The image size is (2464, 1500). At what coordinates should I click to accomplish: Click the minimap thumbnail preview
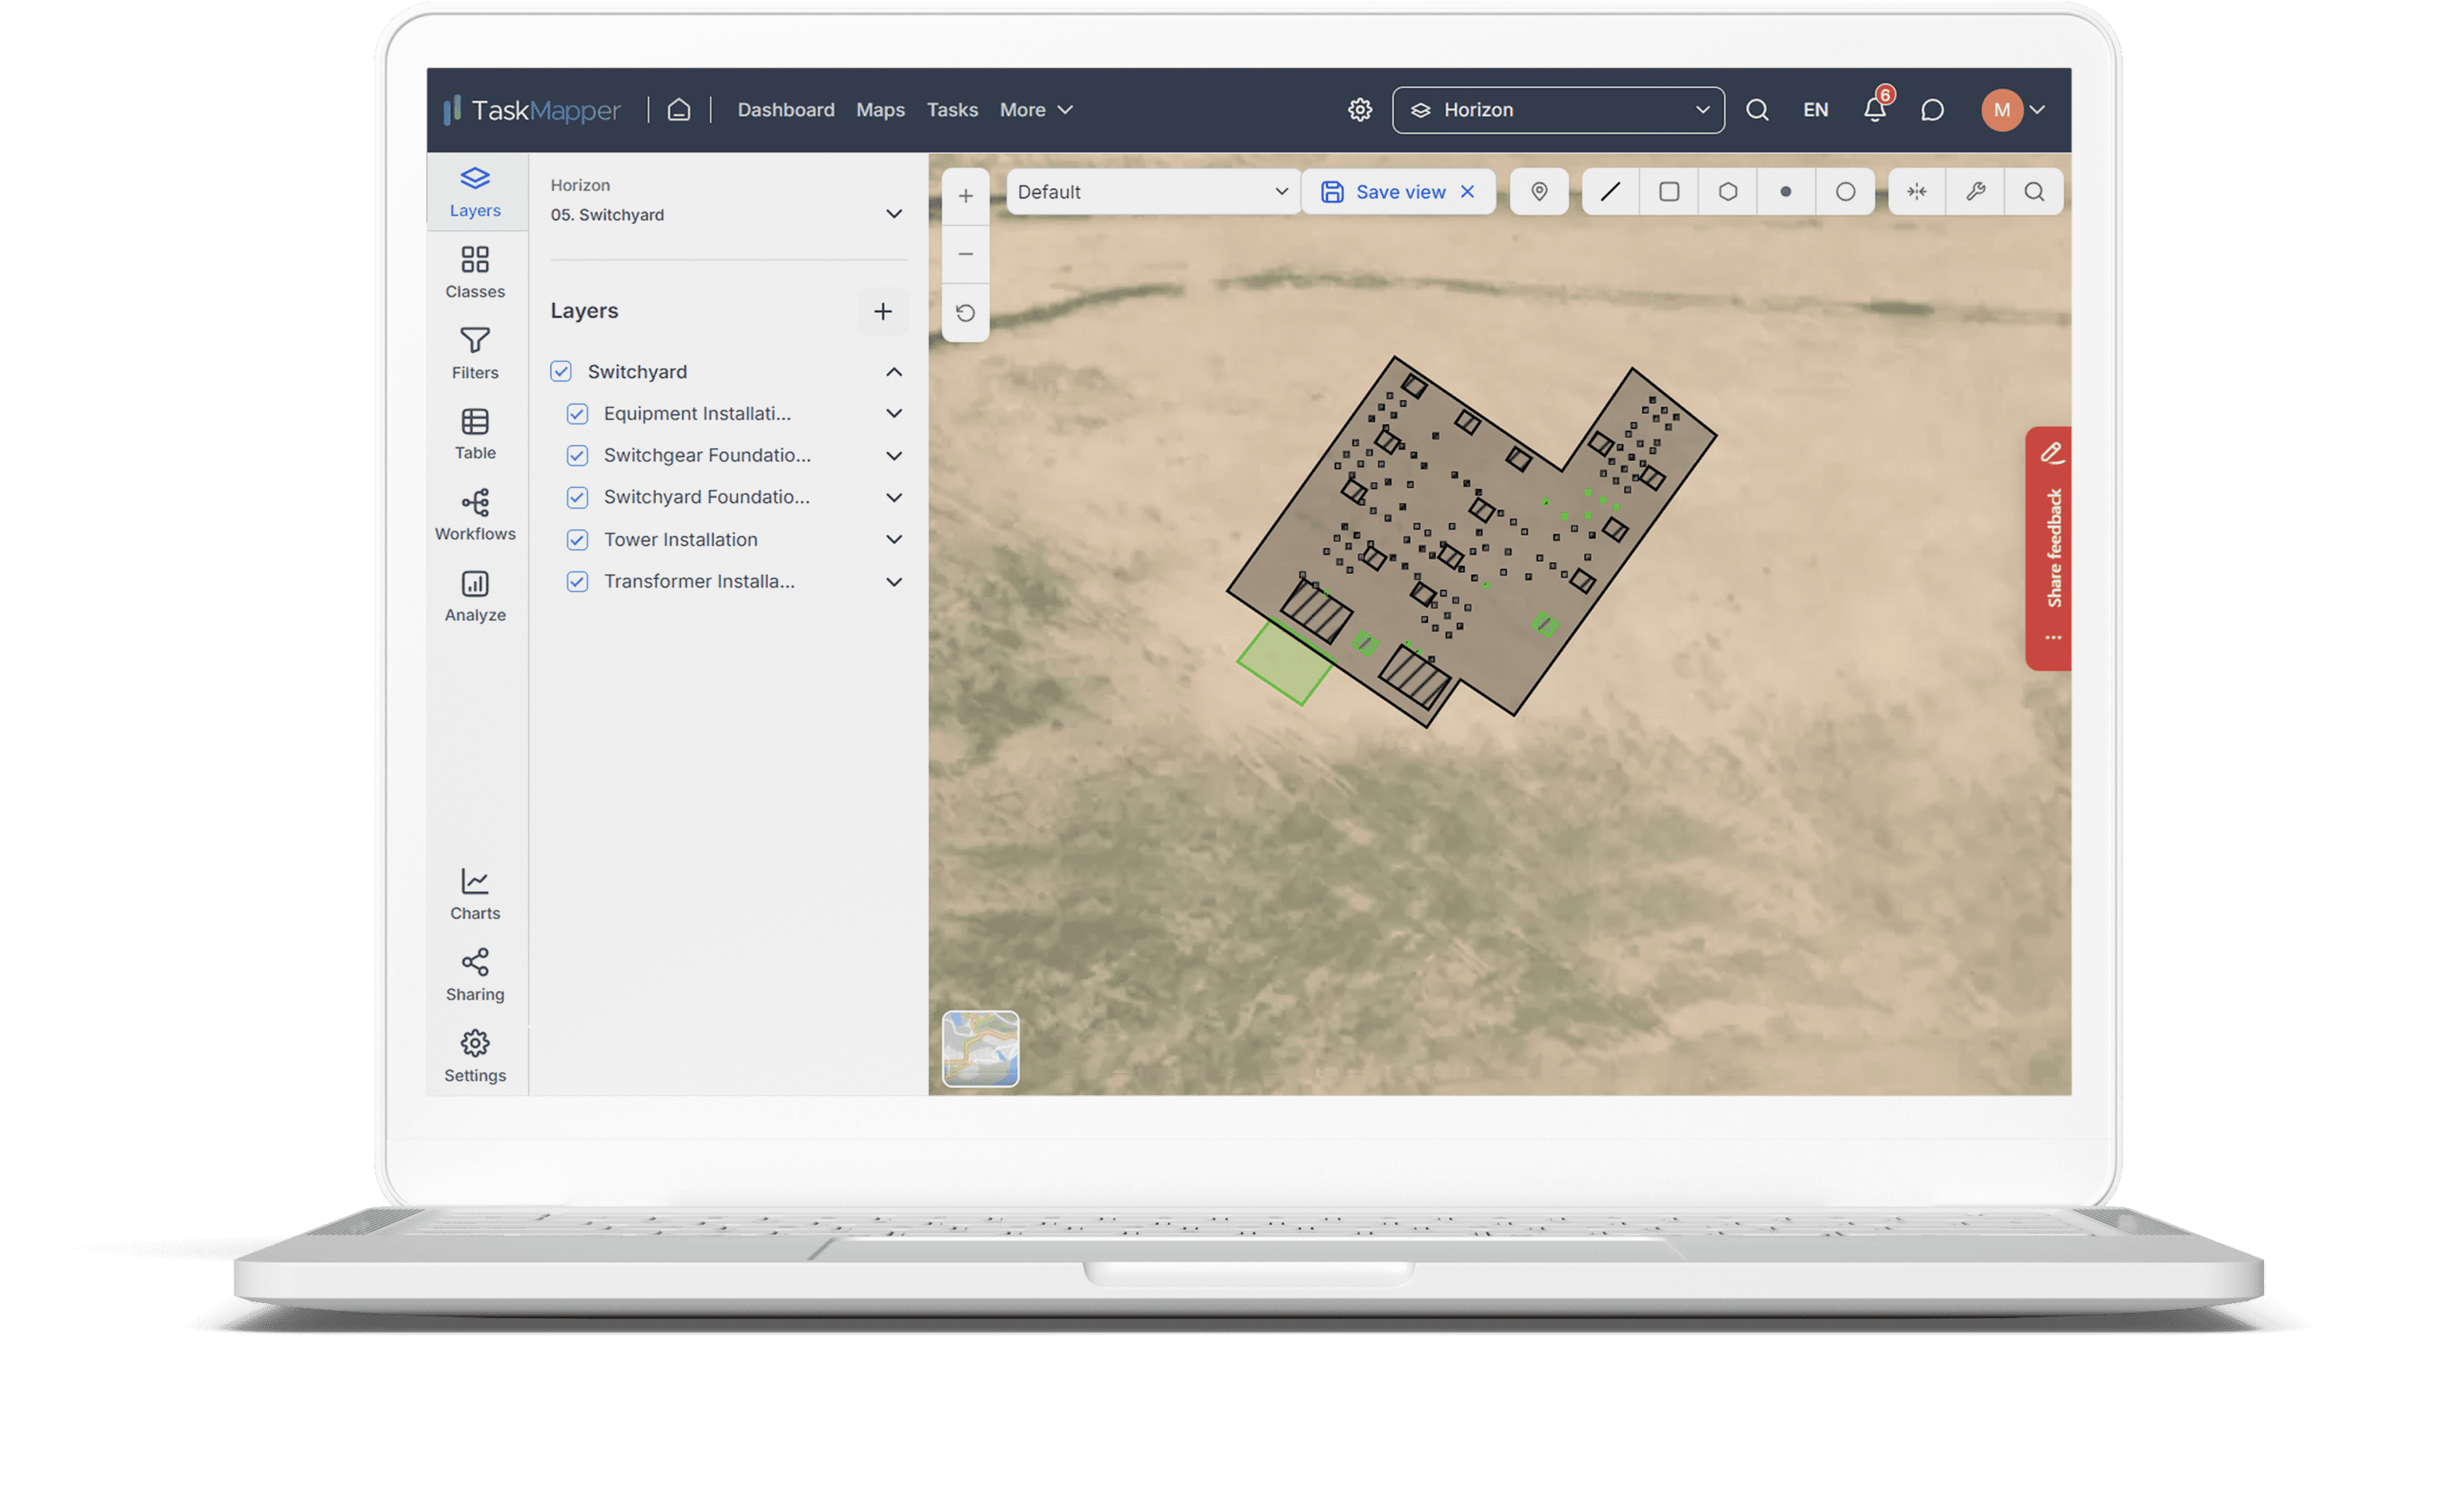tap(981, 1047)
